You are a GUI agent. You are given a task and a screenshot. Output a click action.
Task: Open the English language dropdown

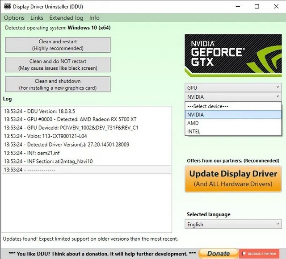(233, 224)
